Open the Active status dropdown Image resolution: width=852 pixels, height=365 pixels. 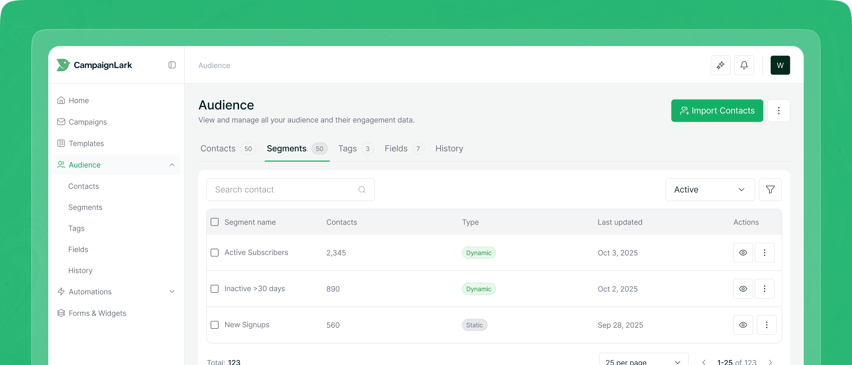(x=710, y=190)
